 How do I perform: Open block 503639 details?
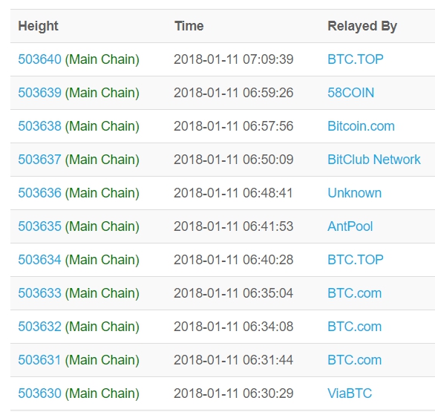[39, 93]
